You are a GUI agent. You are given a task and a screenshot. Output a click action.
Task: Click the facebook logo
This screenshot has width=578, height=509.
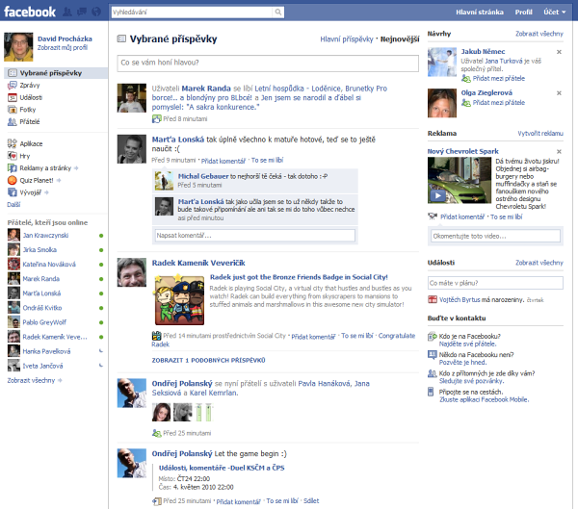tap(30, 12)
